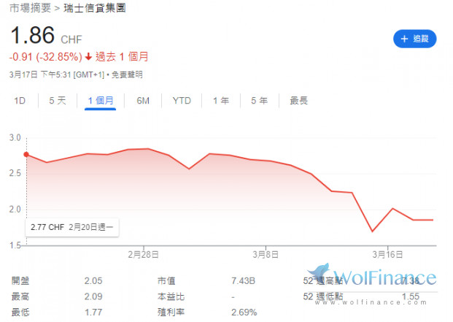Image resolution: width=453 pixels, height=322 pixels.
Task: Select the 1 個月 time range tab
Action: tap(101, 101)
